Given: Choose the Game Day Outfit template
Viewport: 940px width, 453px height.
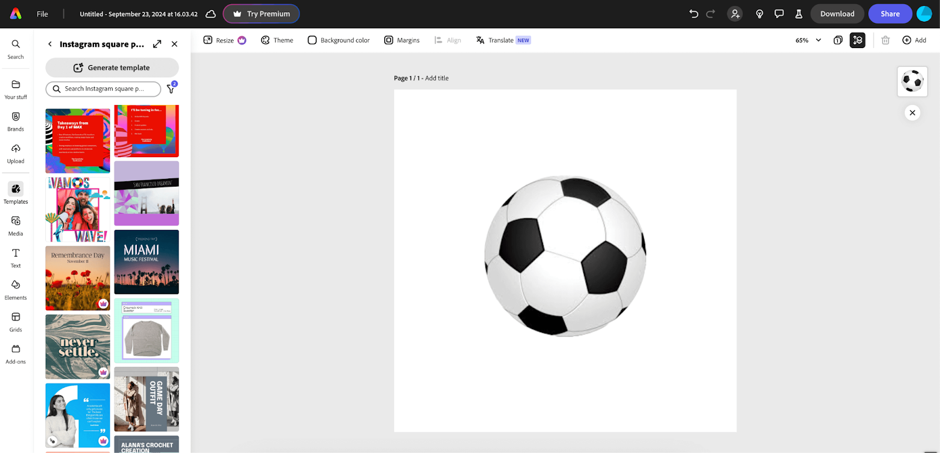Looking at the screenshot, I should point(146,400).
